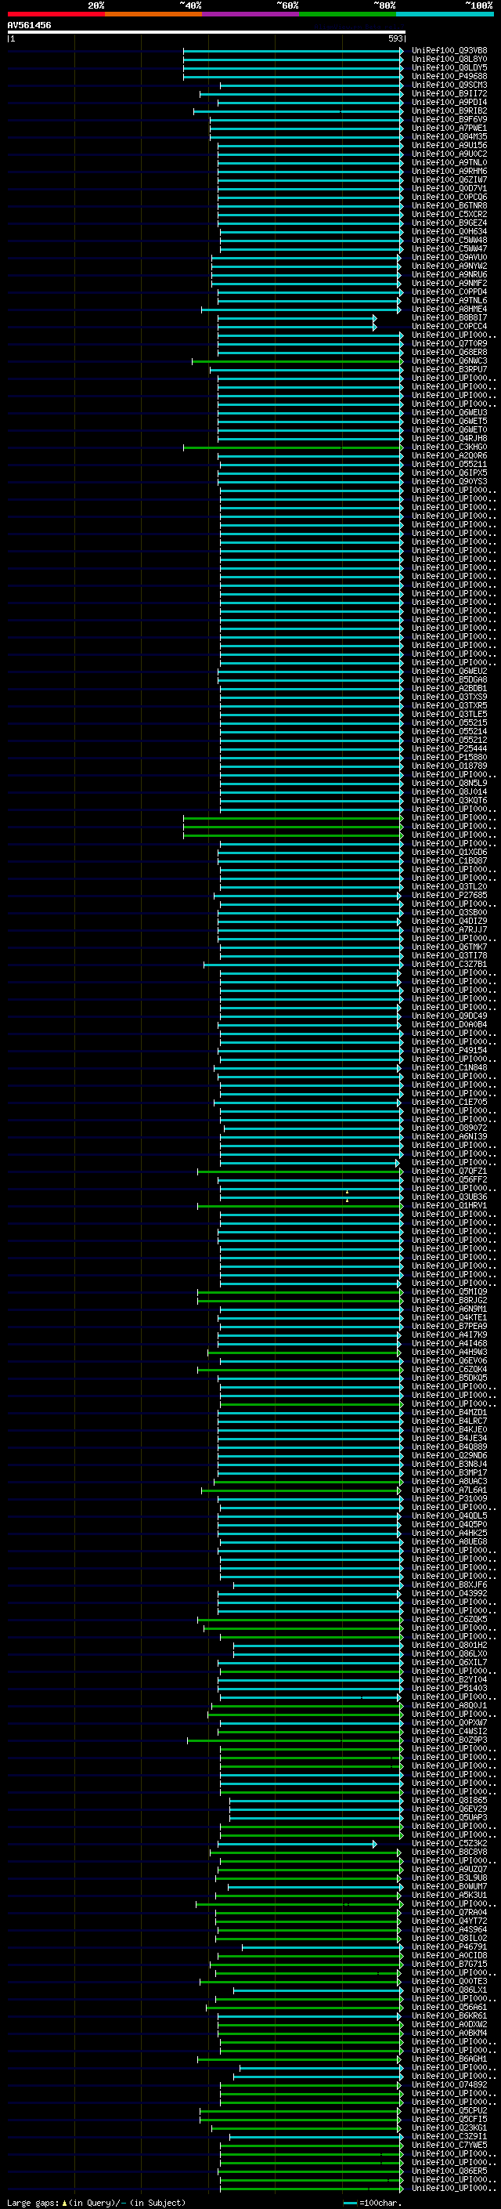Screen dimensions: 501x2209
Task: Select the UniRef100_Q9DC49 row label
Action: [449, 1016]
